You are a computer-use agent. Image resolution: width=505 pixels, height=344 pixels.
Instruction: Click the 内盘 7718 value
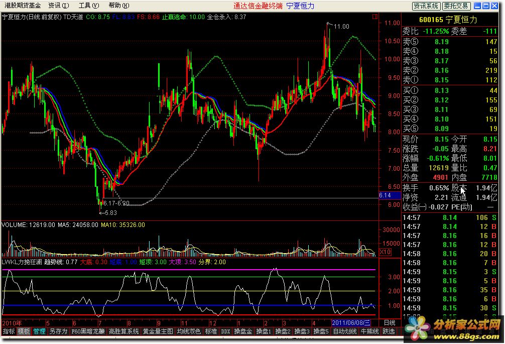[x=489, y=177]
